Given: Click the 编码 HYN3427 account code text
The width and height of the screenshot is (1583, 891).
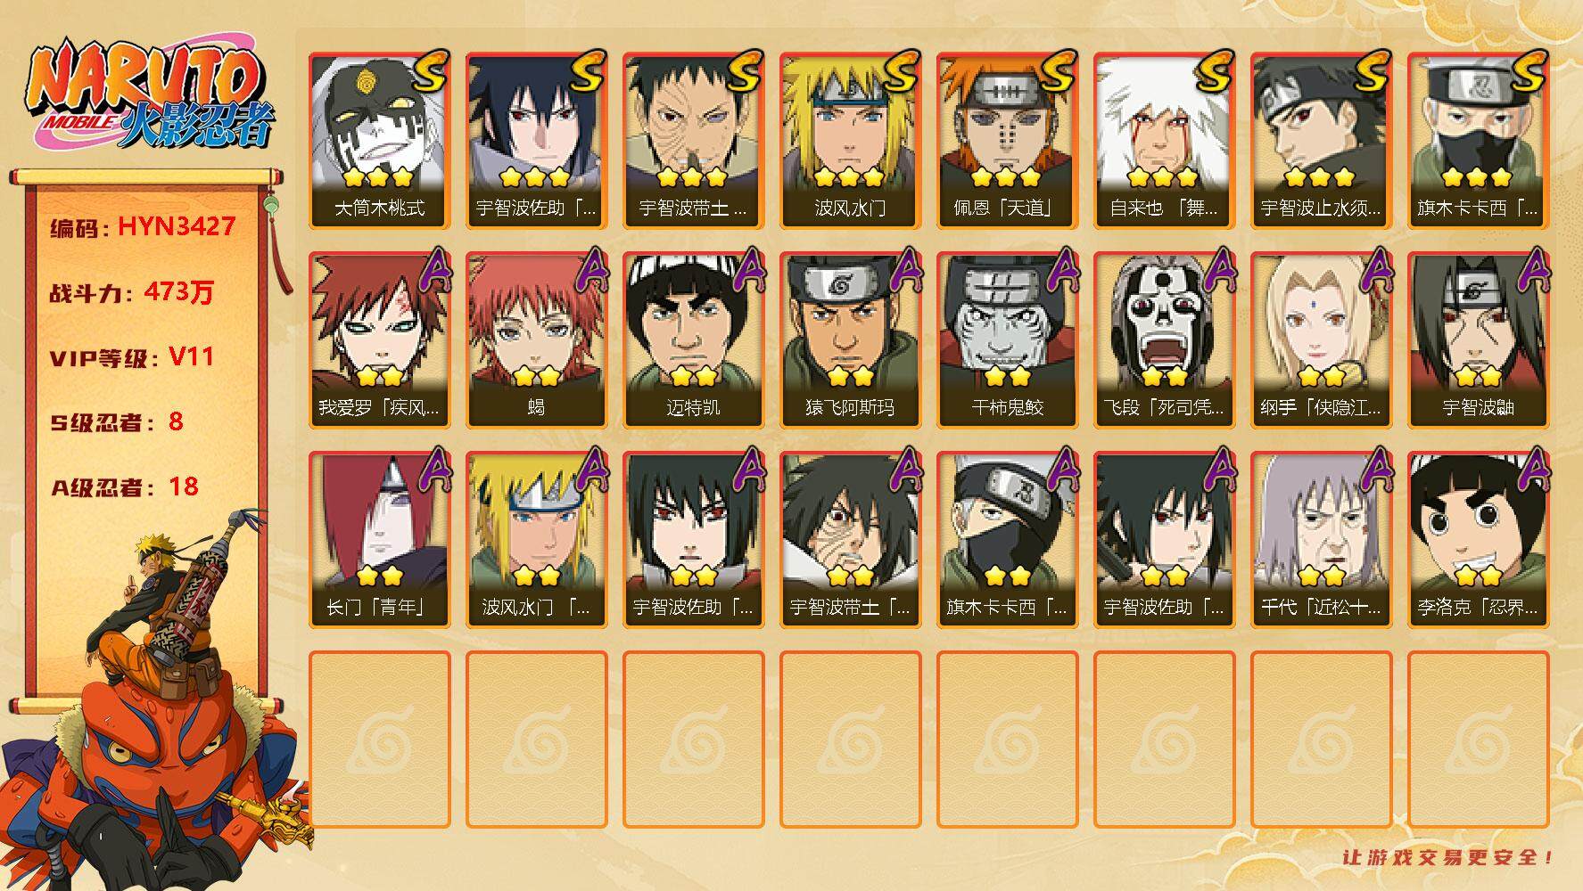Looking at the screenshot, I should (x=143, y=227).
